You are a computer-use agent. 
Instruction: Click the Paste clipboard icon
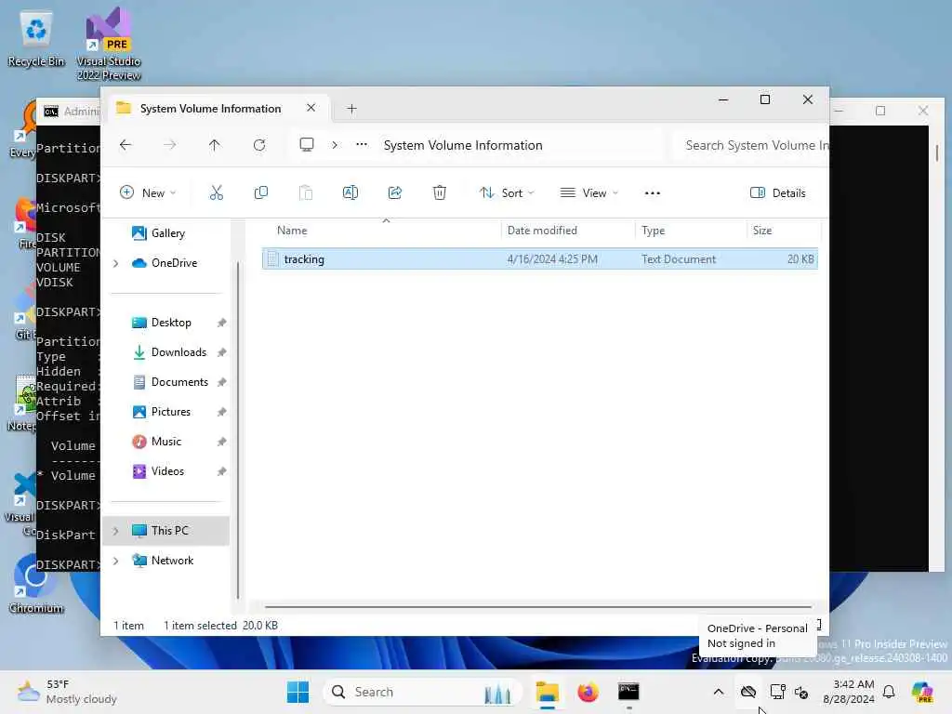coord(305,193)
